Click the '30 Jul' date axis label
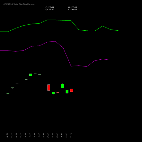The width and height of the screenshot is (142, 142). [62, 135]
